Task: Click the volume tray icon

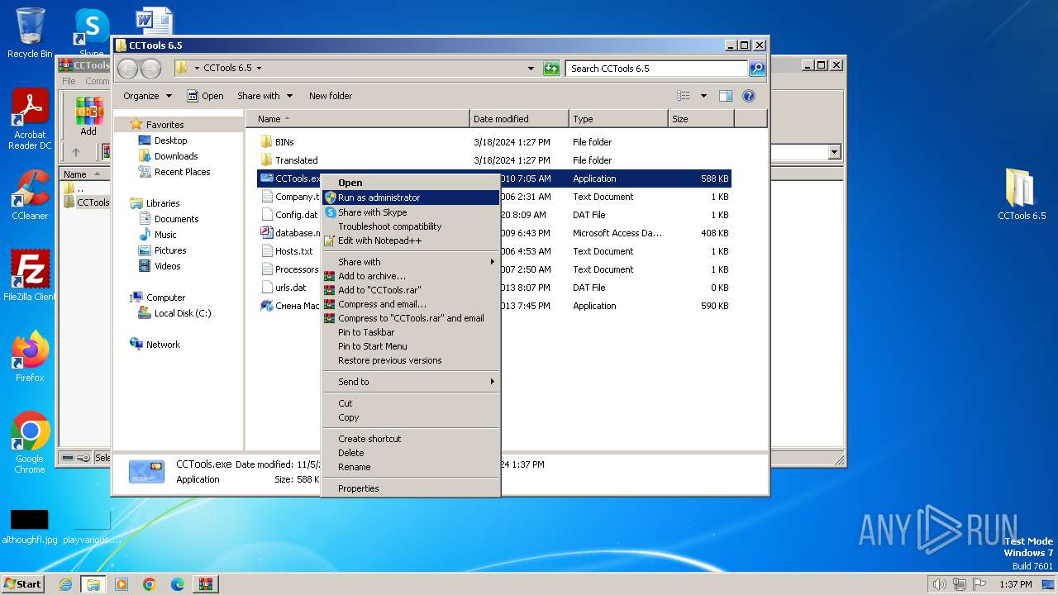Action: pyautogui.click(x=939, y=584)
